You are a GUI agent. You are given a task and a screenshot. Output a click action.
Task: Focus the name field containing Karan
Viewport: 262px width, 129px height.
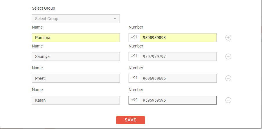tap(76, 100)
